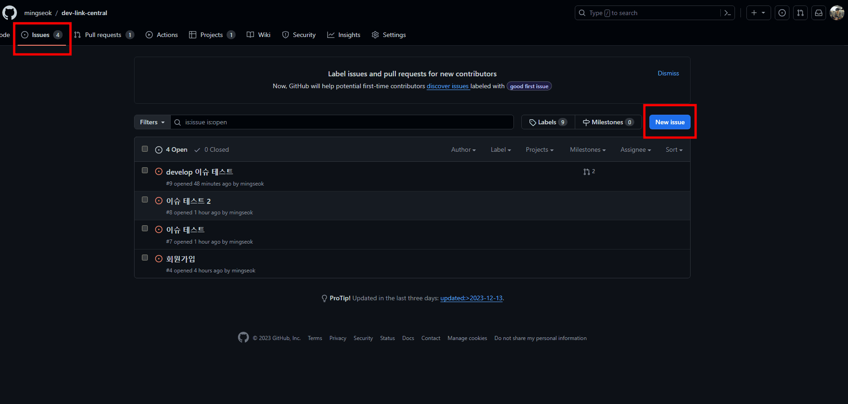Dismiss the new contributors banner
The height and width of the screenshot is (404, 848).
668,73
